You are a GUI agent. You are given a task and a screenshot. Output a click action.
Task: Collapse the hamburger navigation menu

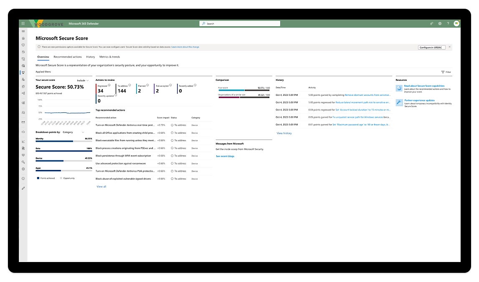tap(23, 31)
